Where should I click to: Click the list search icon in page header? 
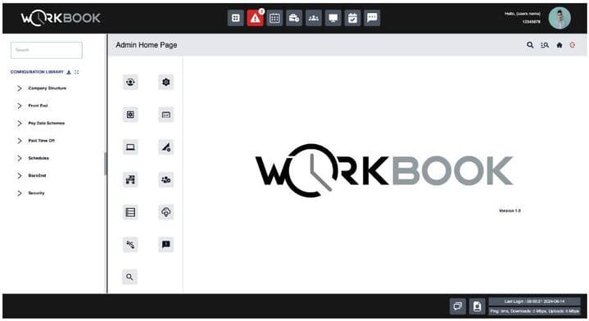(x=545, y=45)
